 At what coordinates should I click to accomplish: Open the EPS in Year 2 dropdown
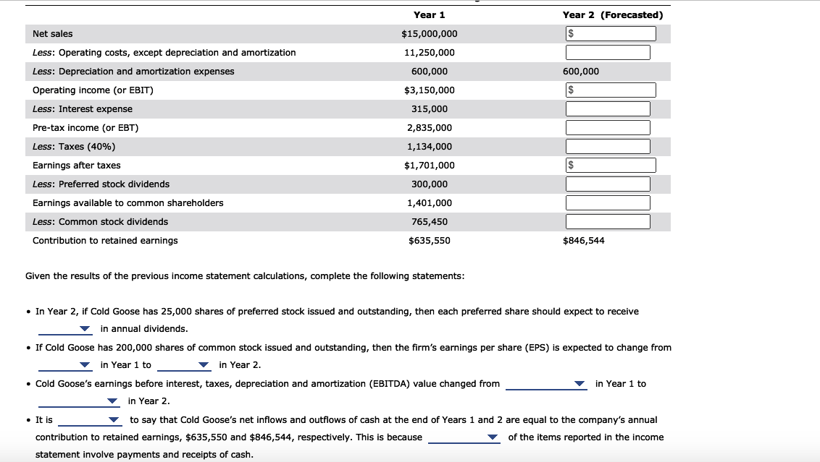[184, 365]
